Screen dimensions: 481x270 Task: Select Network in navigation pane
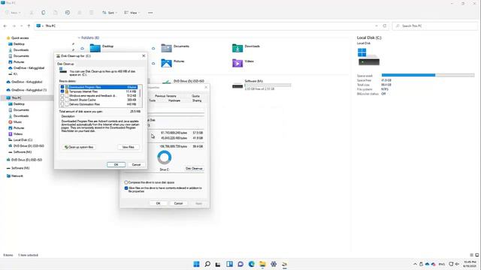(x=17, y=176)
